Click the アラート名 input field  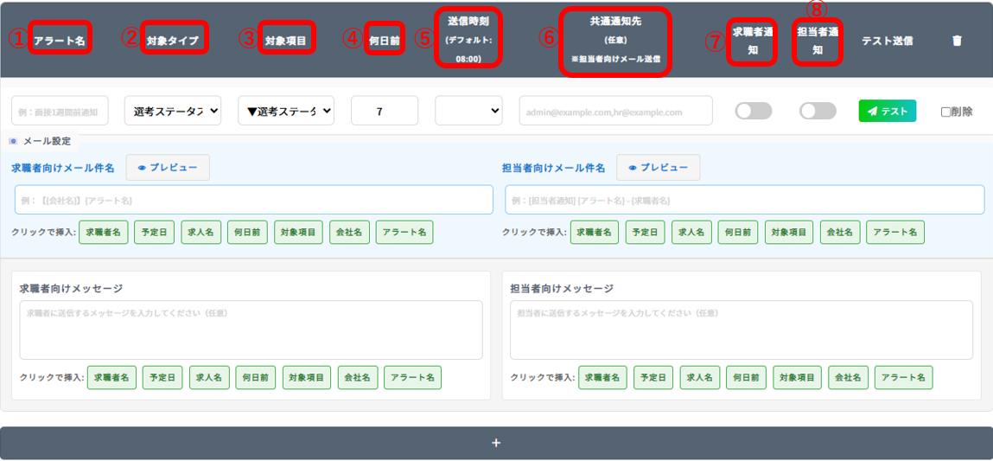[60, 111]
